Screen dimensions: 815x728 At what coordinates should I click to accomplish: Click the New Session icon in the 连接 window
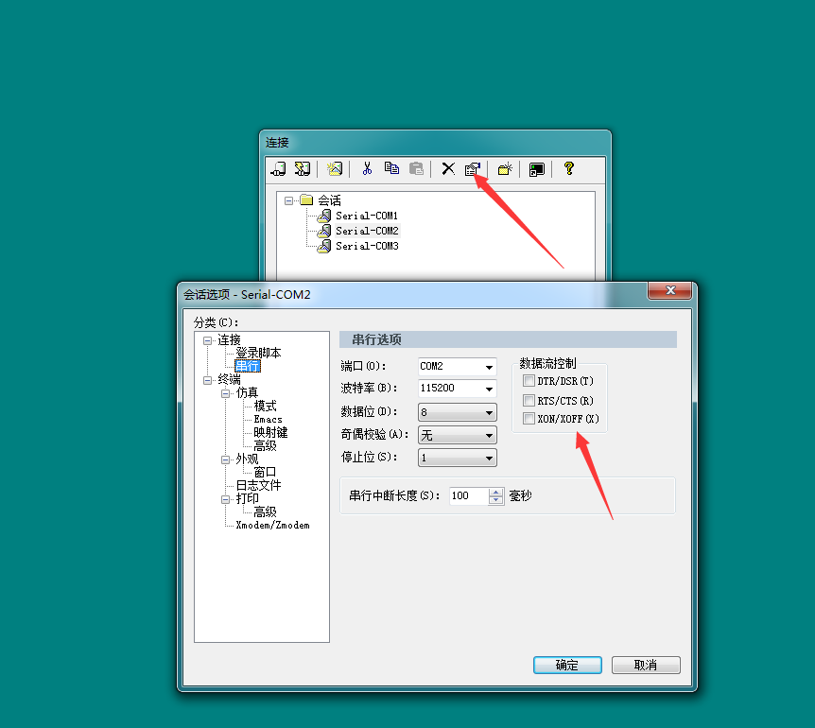pos(334,169)
